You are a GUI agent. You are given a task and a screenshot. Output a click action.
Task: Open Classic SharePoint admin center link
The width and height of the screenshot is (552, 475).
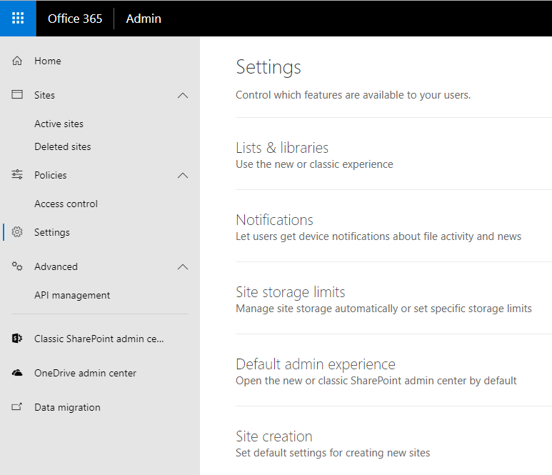(x=99, y=339)
